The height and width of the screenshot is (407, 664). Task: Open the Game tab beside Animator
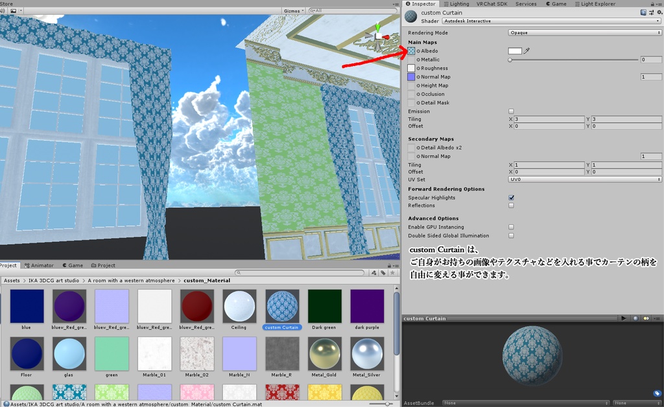tap(73, 265)
